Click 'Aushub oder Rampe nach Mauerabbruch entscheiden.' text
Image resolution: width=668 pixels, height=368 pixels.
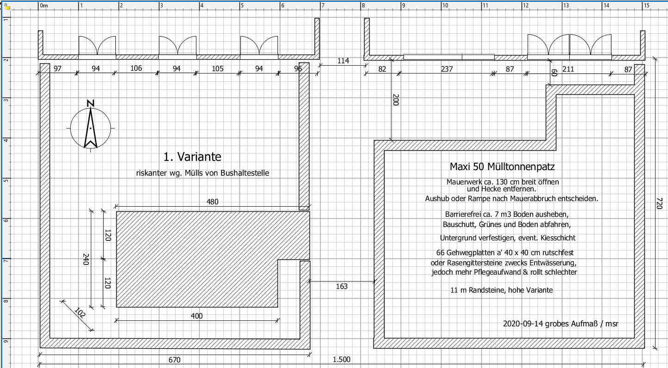coord(512,199)
